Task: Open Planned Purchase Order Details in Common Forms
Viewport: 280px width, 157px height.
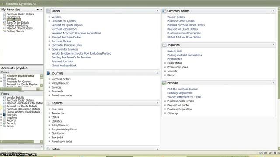Action: [x=186, y=25]
